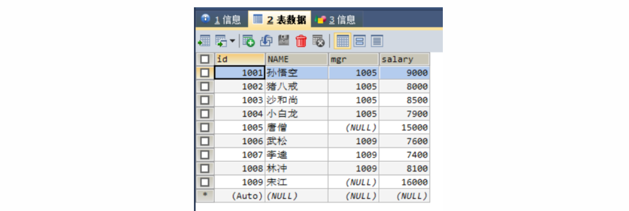Check the row checkbox for 宋江

tap(205, 182)
